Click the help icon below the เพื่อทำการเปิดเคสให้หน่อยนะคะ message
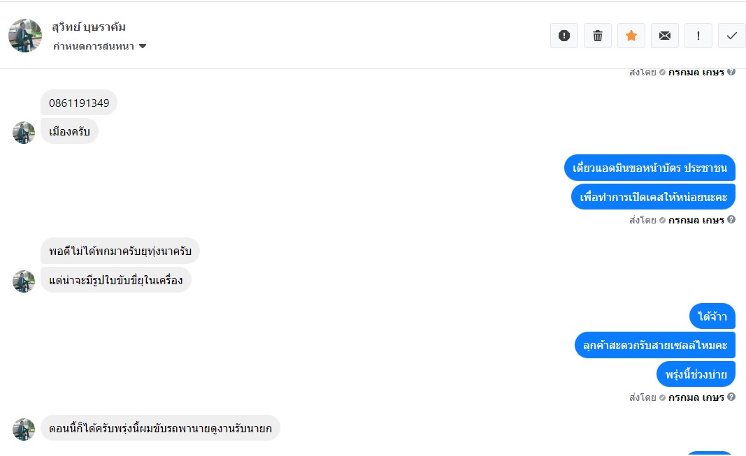The width and height of the screenshot is (746, 456). (x=731, y=220)
